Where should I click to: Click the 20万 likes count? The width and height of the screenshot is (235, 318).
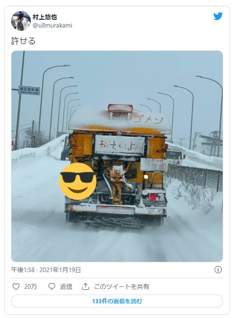click(30, 286)
